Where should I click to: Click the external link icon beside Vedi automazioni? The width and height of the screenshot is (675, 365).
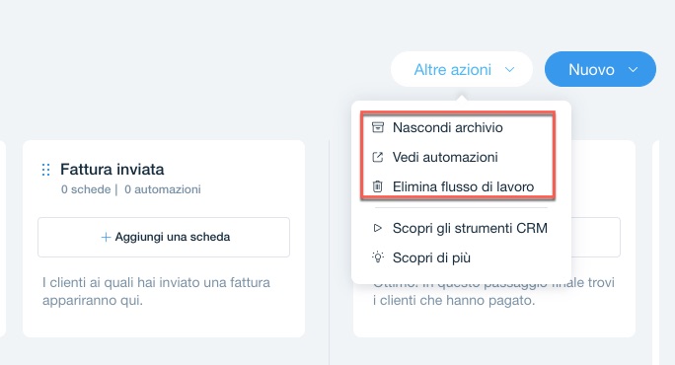click(x=378, y=157)
